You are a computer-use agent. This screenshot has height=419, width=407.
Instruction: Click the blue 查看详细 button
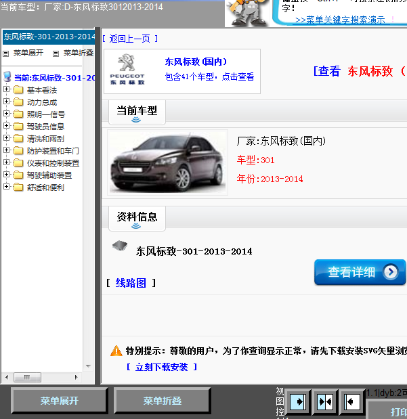point(360,272)
